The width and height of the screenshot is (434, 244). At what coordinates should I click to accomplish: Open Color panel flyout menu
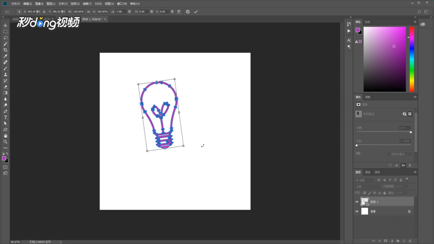tap(415, 22)
